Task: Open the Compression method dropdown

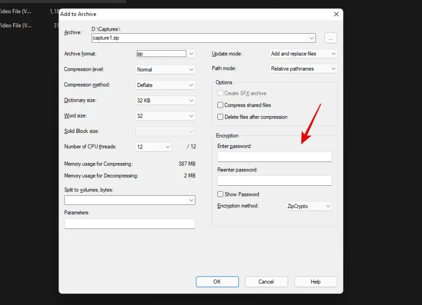Action: 166,85
